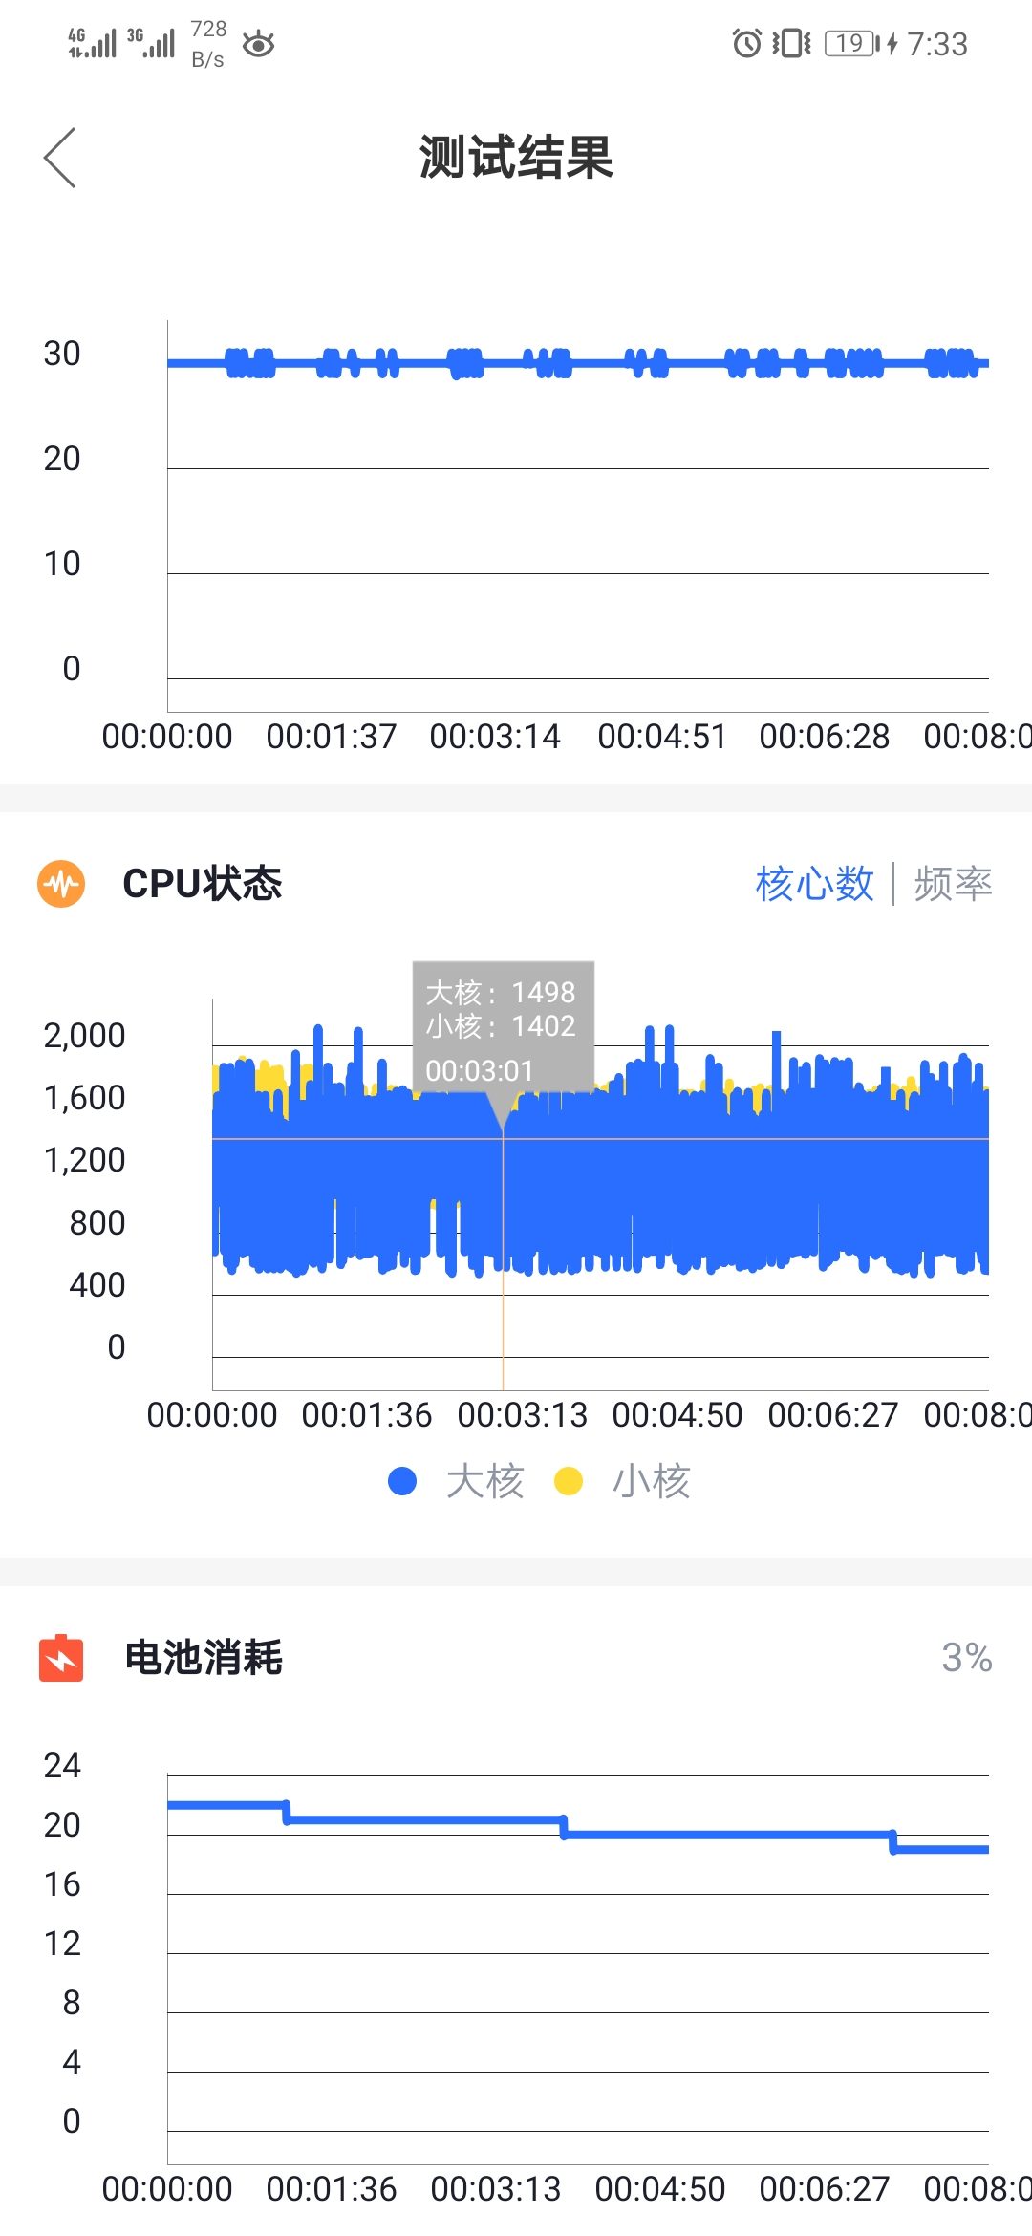Image resolution: width=1032 pixels, height=2236 pixels.
Task: Switch to the 频率 tab
Action: click(953, 884)
